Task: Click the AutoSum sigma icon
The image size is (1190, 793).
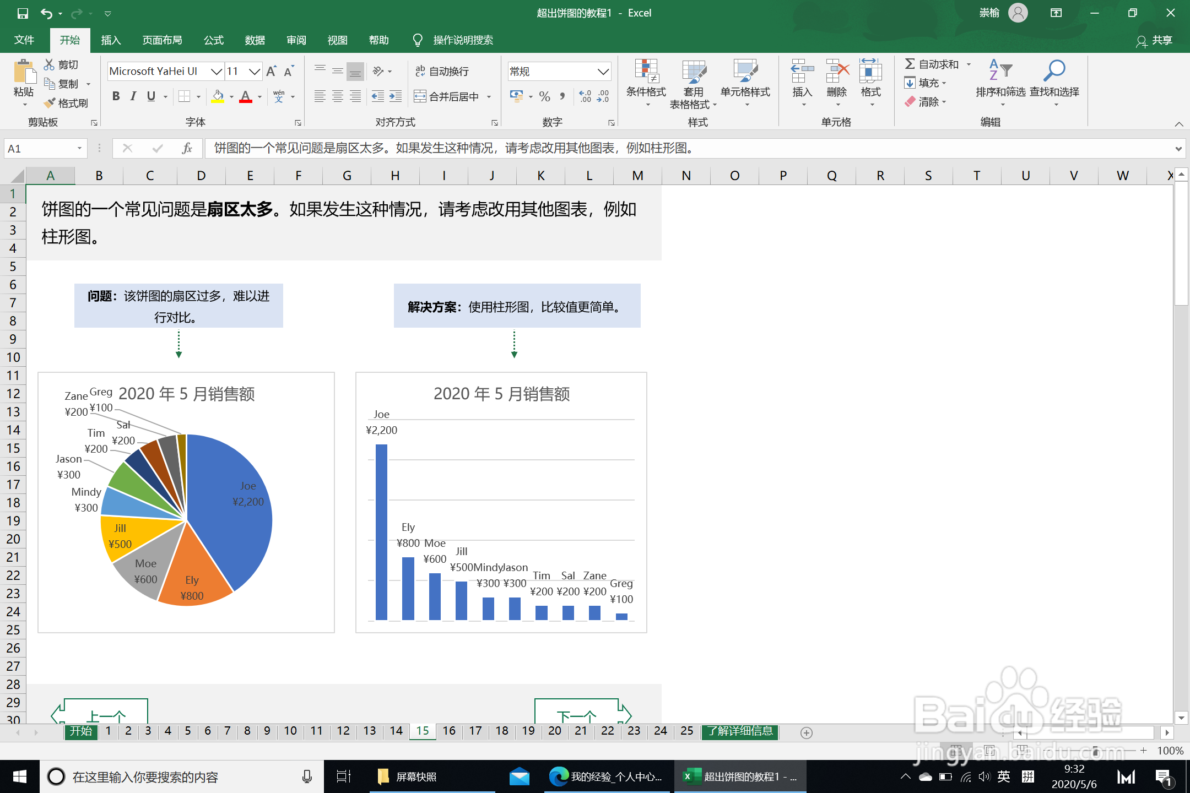Action: click(x=910, y=64)
